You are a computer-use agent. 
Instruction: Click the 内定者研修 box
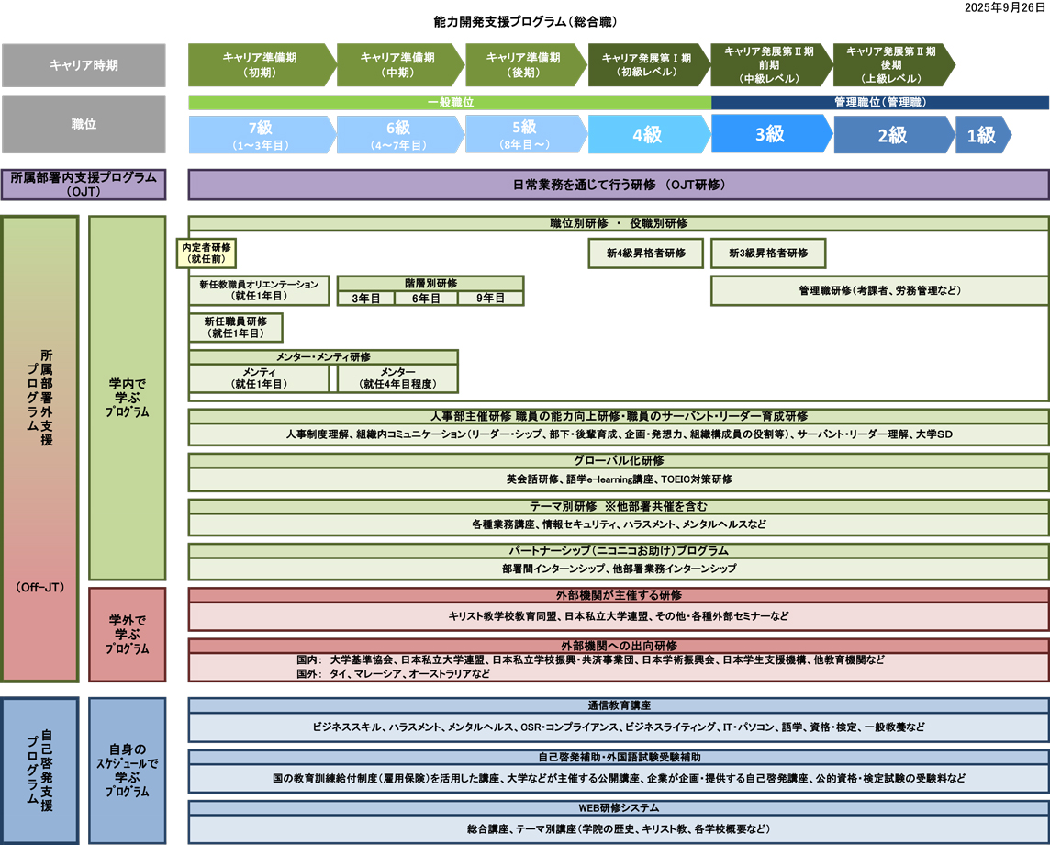[207, 253]
